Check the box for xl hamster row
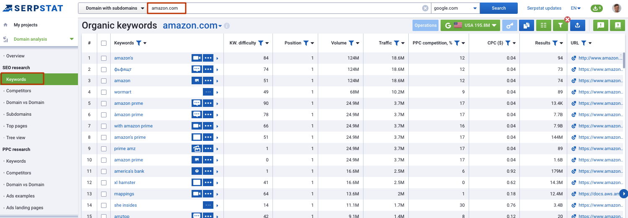 [104, 182]
